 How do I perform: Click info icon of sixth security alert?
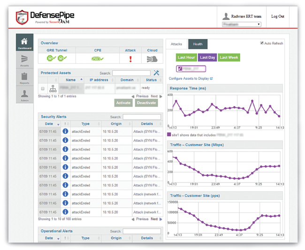[65, 176]
